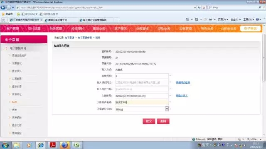The height and width of the screenshot is (149, 266).
Task: Click the IE forward arrow button
Action: pos(8,7)
